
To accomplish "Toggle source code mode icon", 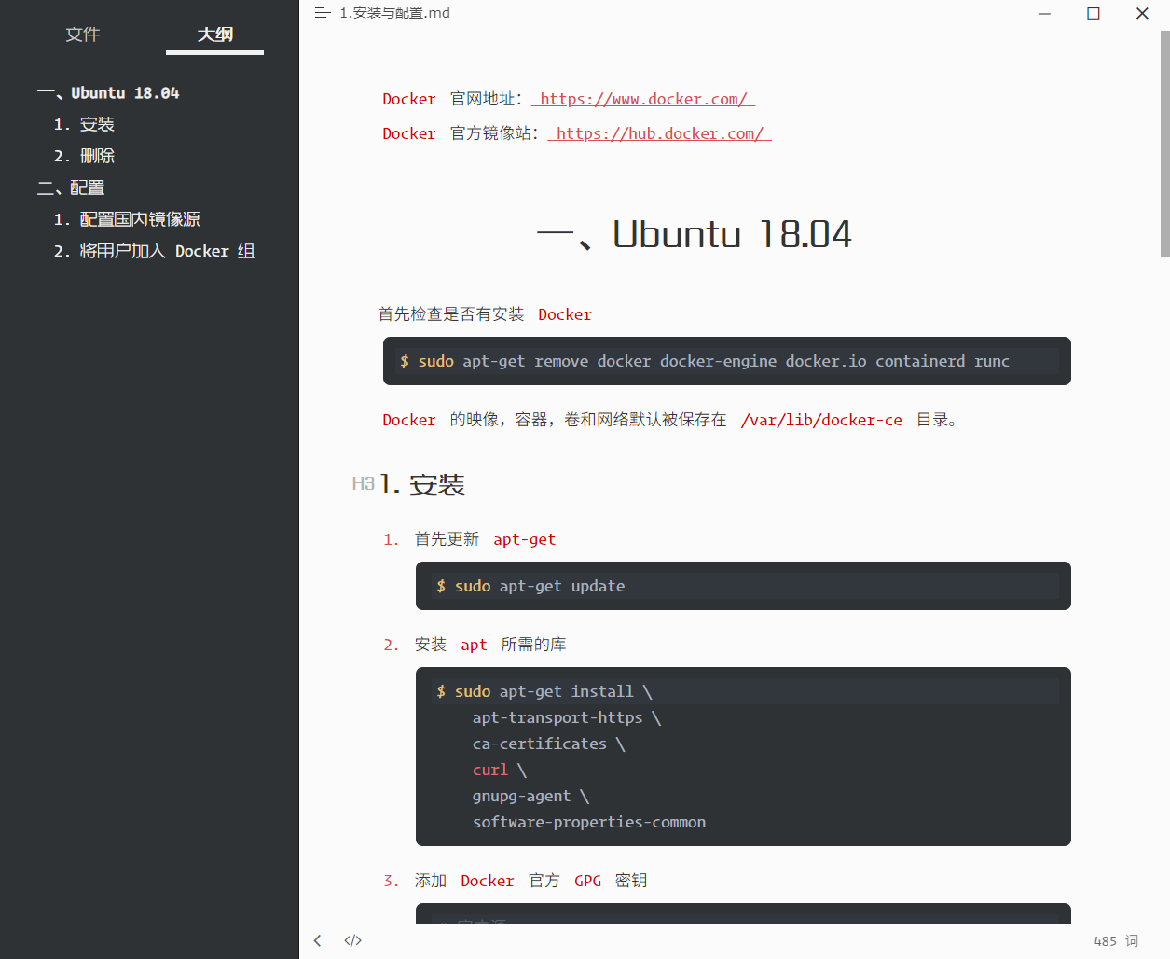I will click(x=352, y=940).
